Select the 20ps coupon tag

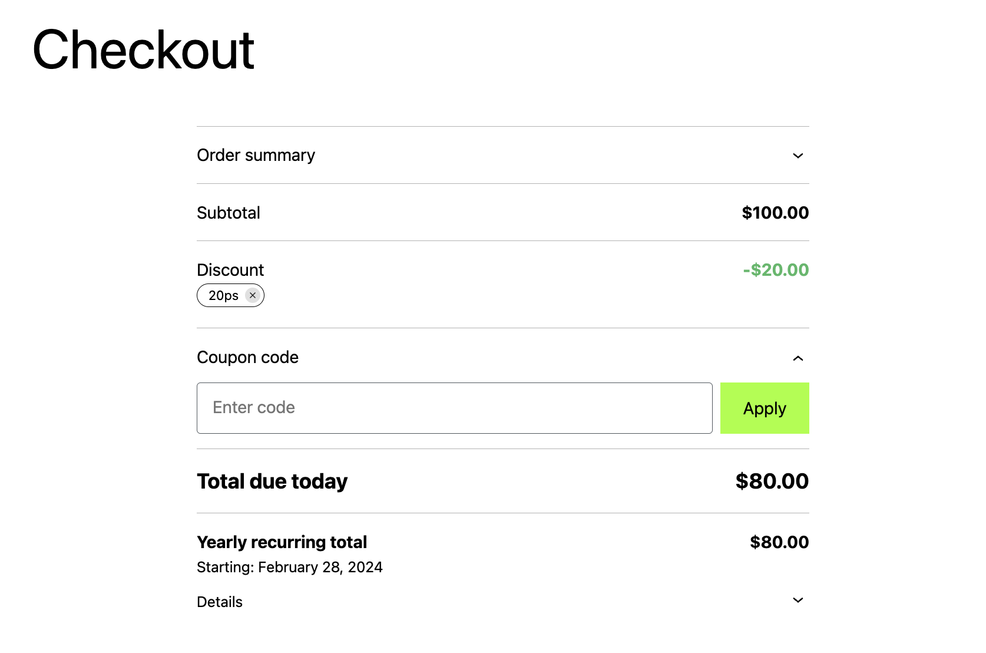(224, 295)
